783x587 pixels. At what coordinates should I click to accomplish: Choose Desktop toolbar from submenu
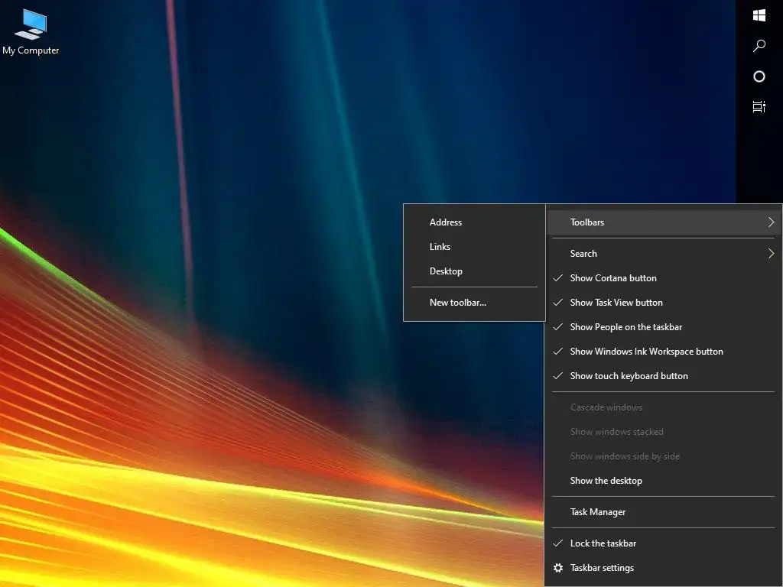pyautogui.click(x=474, y=271)
